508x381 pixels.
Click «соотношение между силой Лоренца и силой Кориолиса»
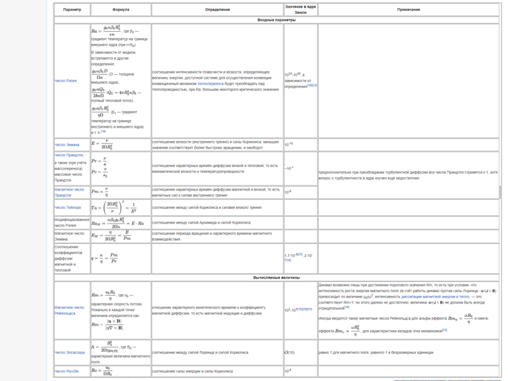click(200, 352)
